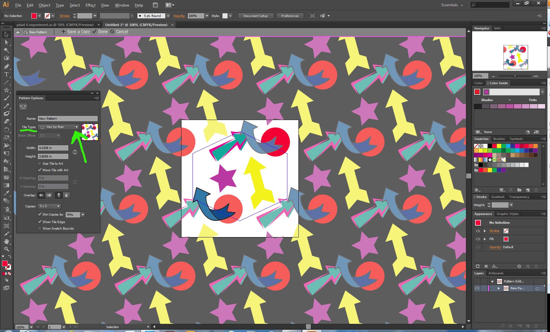
Task: Select the Zoom tool
Action: click(6, 249)
